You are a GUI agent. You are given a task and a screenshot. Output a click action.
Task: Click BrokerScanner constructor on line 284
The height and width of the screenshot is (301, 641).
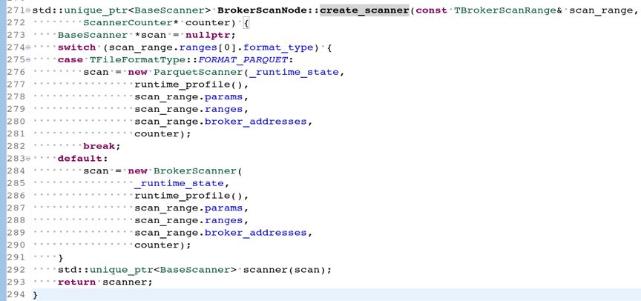point(194,171)
